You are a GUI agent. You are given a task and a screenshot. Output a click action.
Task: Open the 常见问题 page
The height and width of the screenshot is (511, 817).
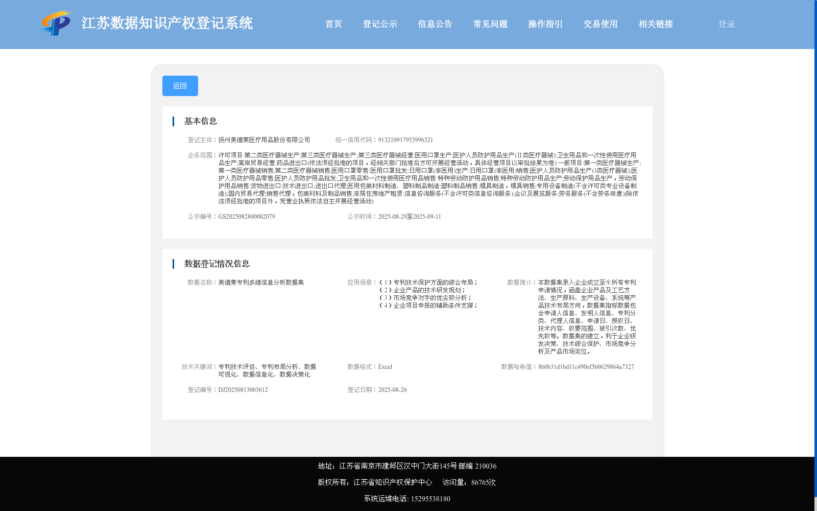coord(490,24)
